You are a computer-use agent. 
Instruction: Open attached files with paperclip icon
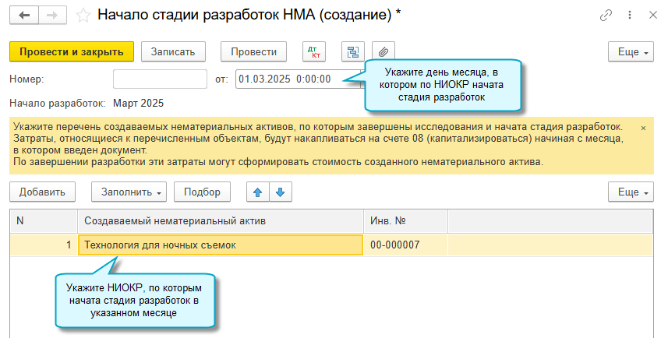(x=383, y=52)
